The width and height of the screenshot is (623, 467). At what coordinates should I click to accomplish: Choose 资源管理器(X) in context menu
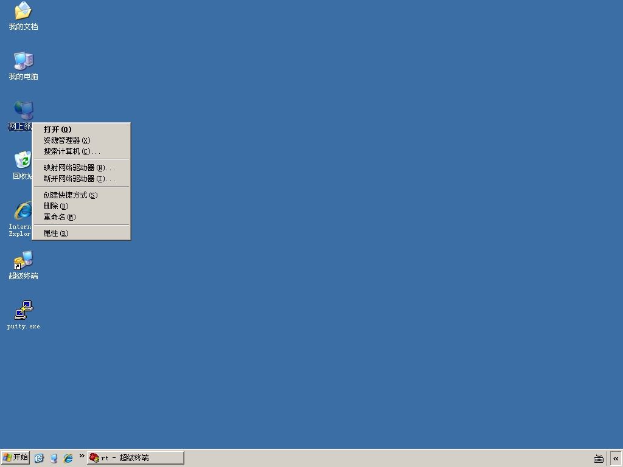tap(81, 140)
